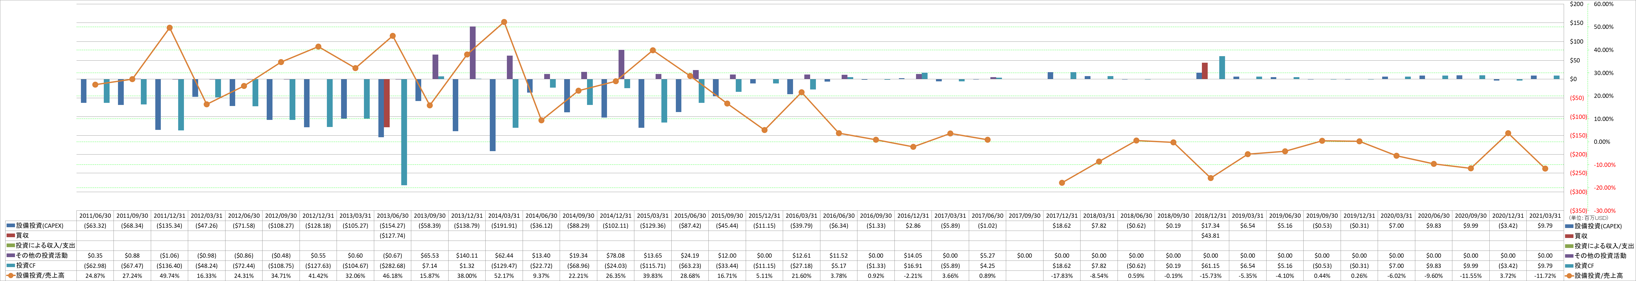Select the 24.87% ratio cell
Screen dimensions: 1636x281
tap(95, 276)
